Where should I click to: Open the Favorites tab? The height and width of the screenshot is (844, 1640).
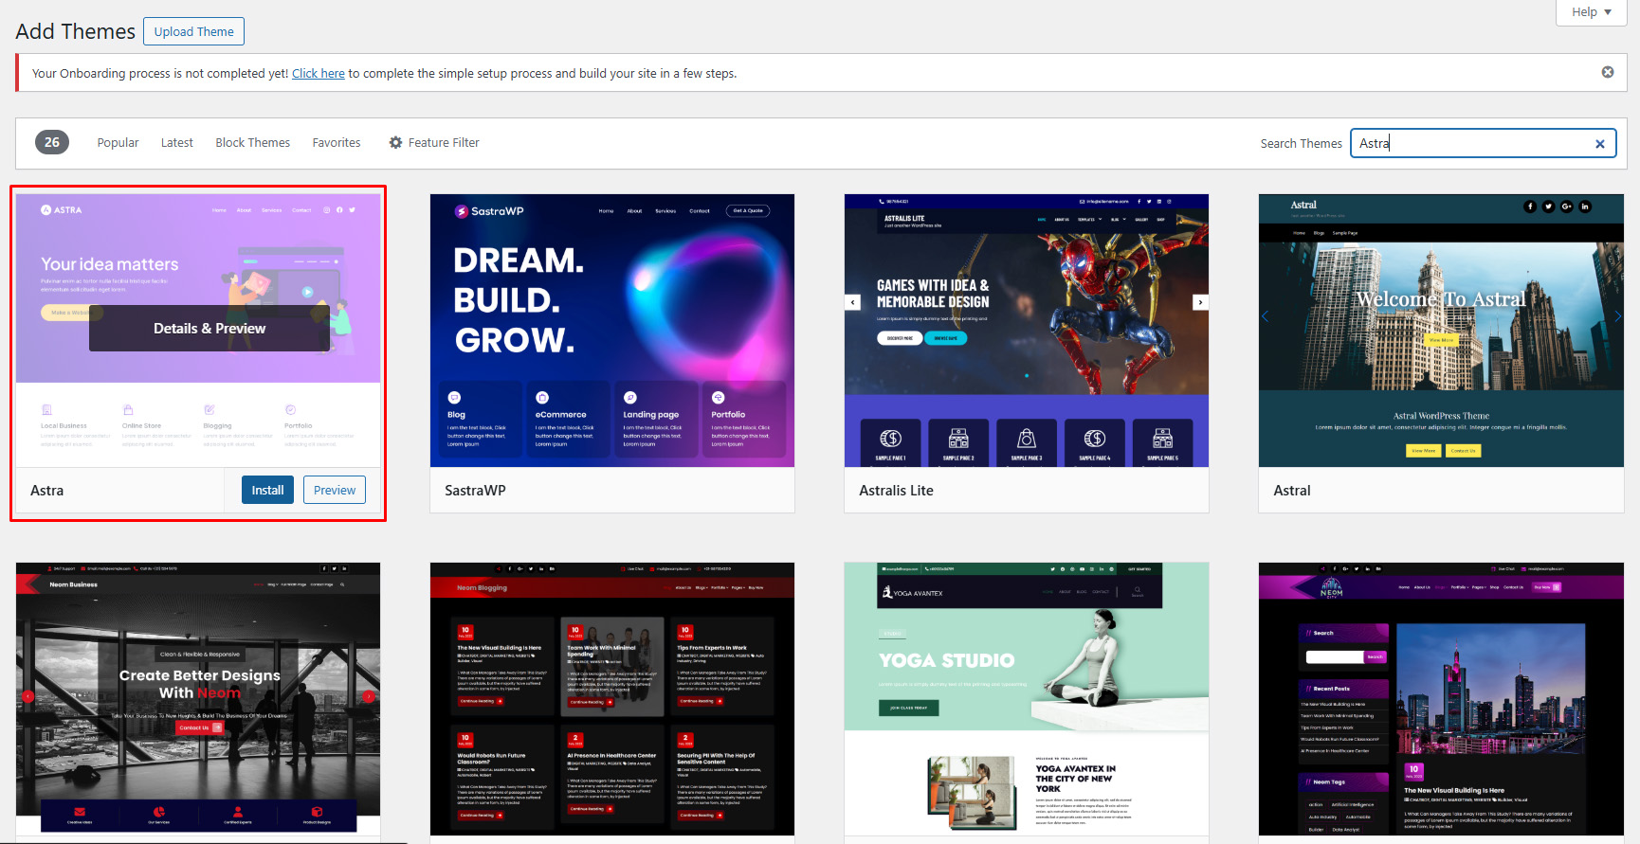[337, 143]
